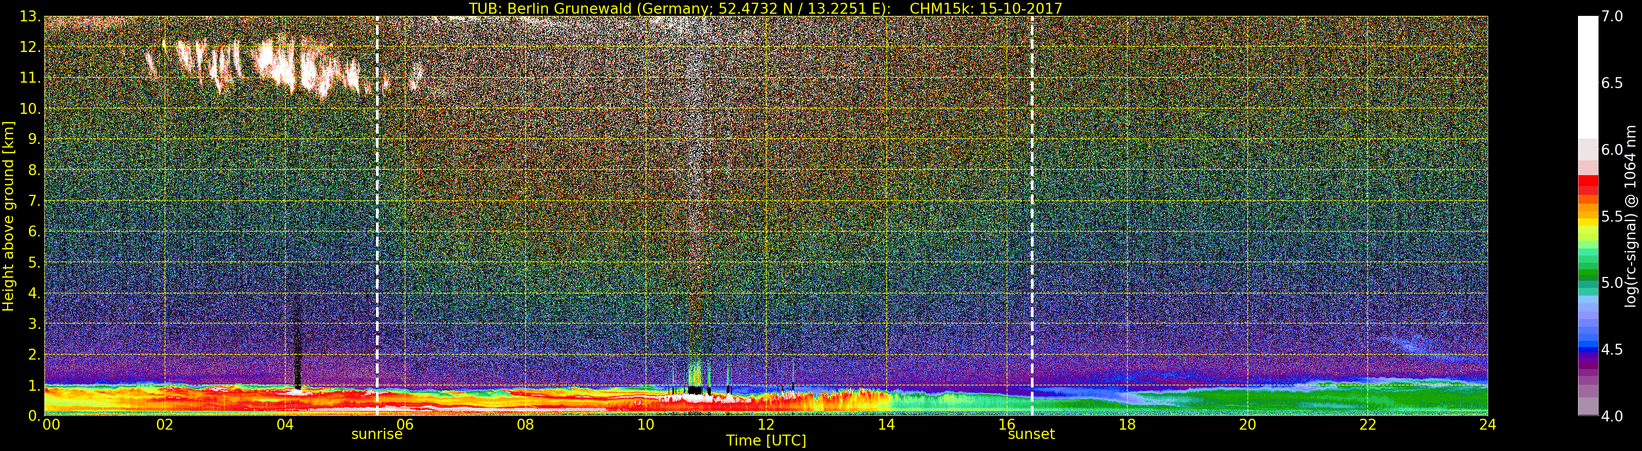Click the 'CHM15k: 15-10-2017' instrument and date text
The image size is (1642, 451).
986,8
